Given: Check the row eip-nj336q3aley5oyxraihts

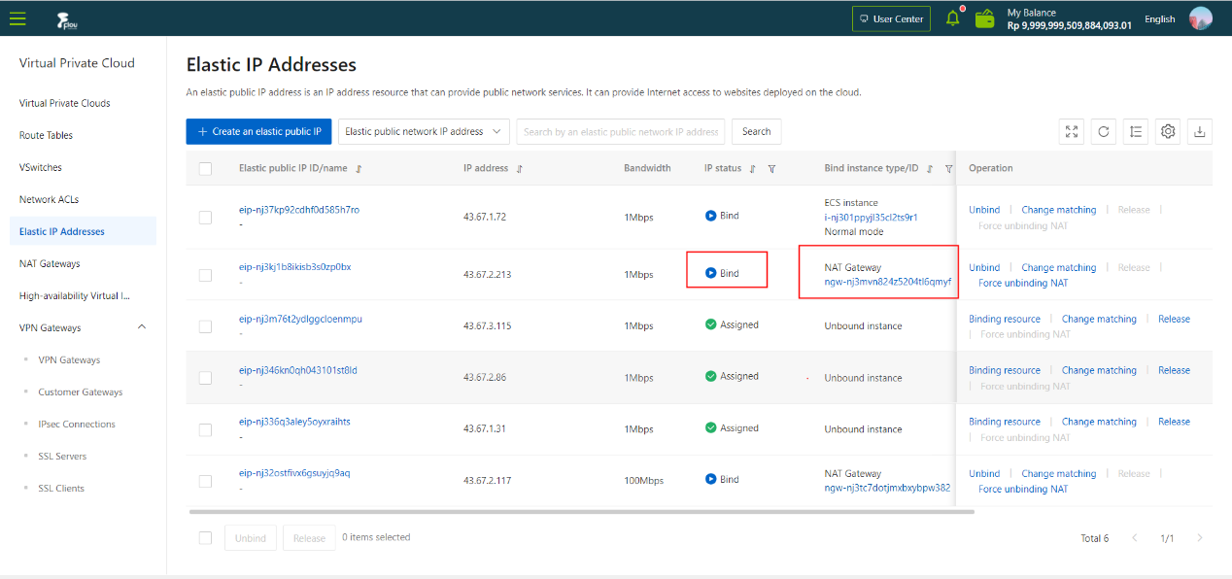Looking at the screenshot, I should (205, 429).
